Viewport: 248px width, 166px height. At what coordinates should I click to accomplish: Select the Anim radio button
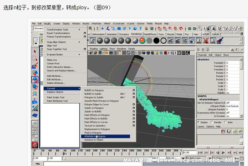(x=225, y=122)
